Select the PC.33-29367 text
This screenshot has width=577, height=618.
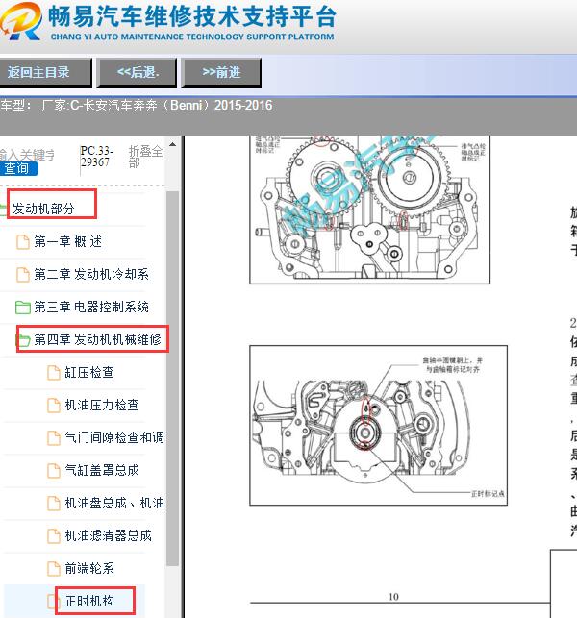coord(96,157)
